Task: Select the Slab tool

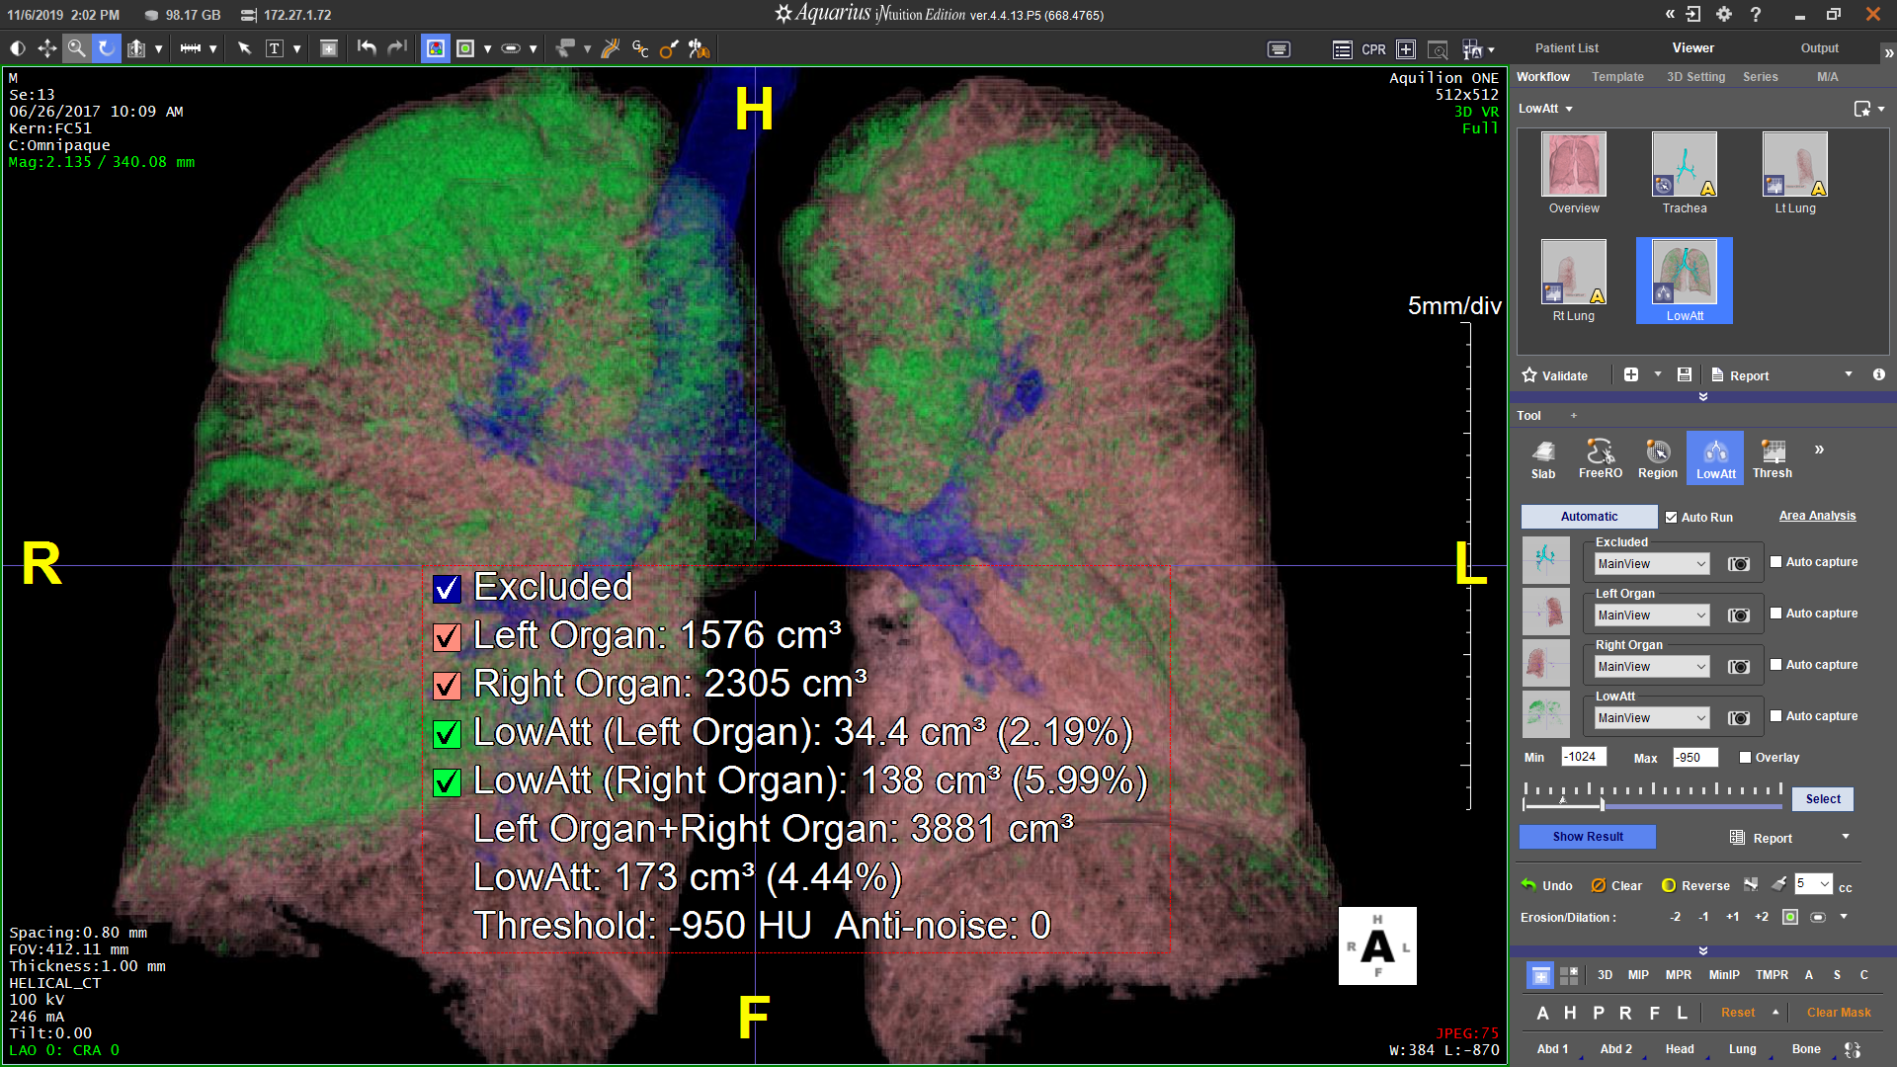Action: (1543, 459)
